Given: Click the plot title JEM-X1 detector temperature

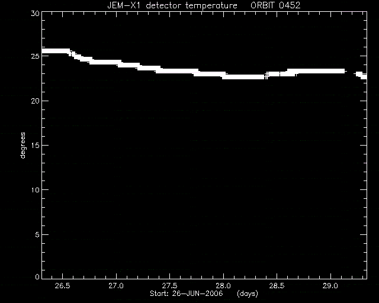Looking at the screenshot, I should point(172,5).
